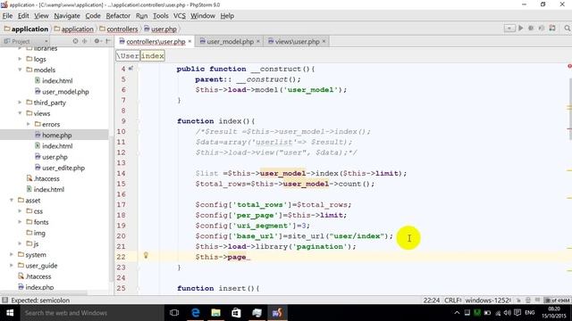Click the hide Project panel icon
Viewport: 572px width, 321px height.
[108, 41]
